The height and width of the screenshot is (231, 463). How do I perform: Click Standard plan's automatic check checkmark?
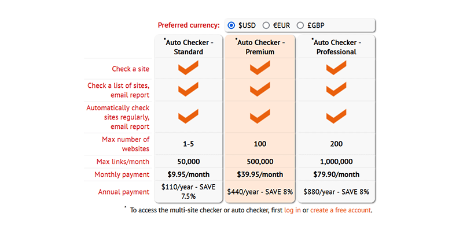[188, 117]
